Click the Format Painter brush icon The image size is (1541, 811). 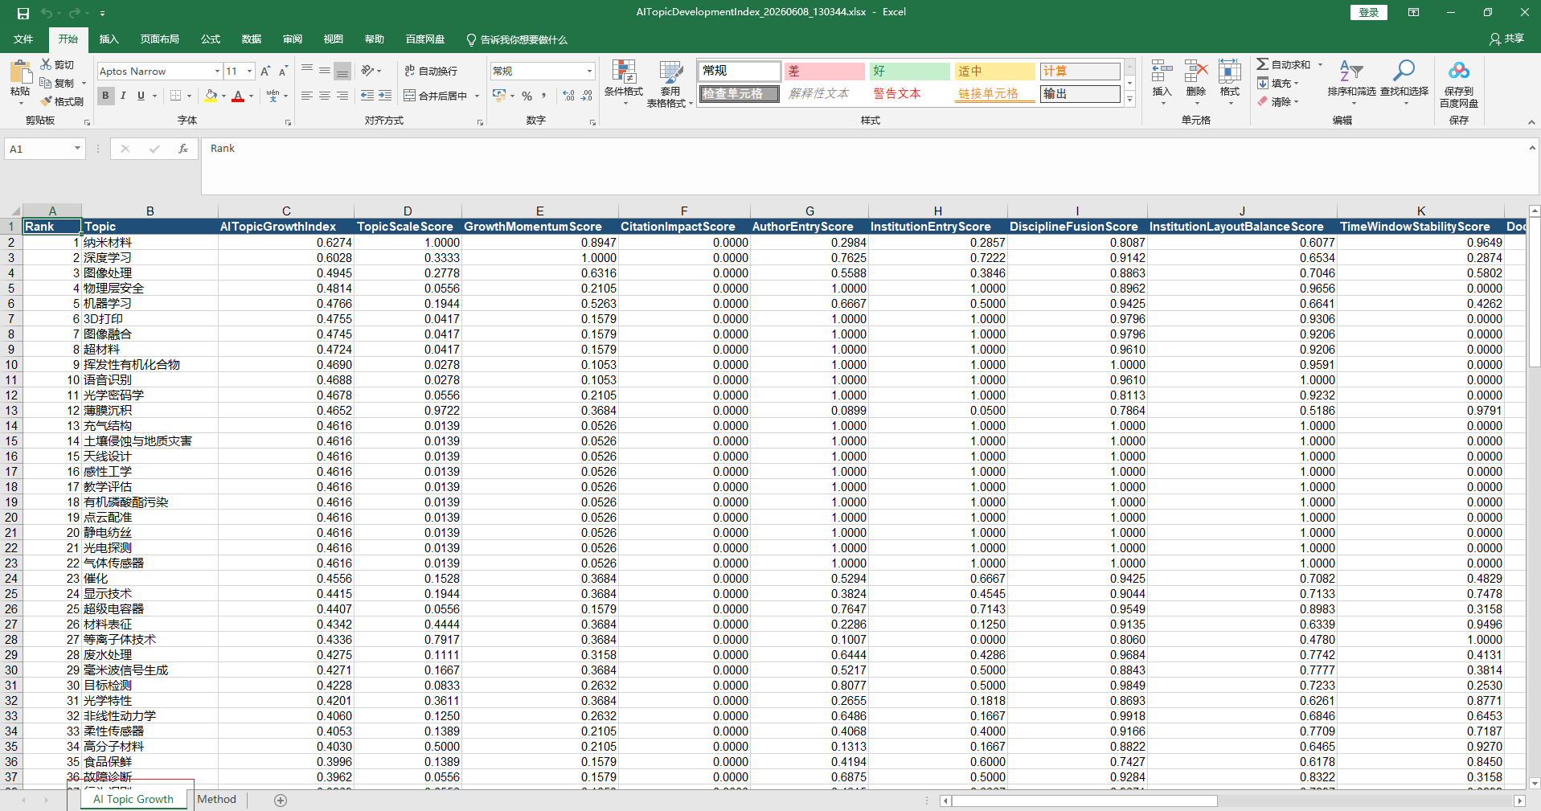point(46,101)
